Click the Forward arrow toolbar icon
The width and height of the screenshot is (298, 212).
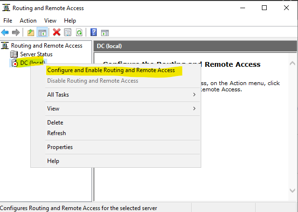point(16,32)
